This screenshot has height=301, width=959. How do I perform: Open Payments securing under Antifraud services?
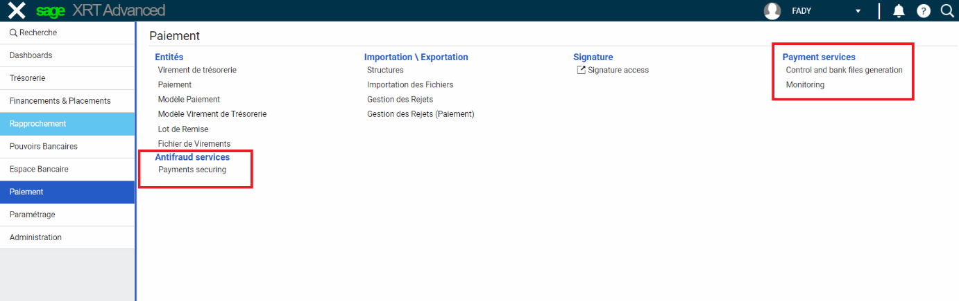[192, 170]
